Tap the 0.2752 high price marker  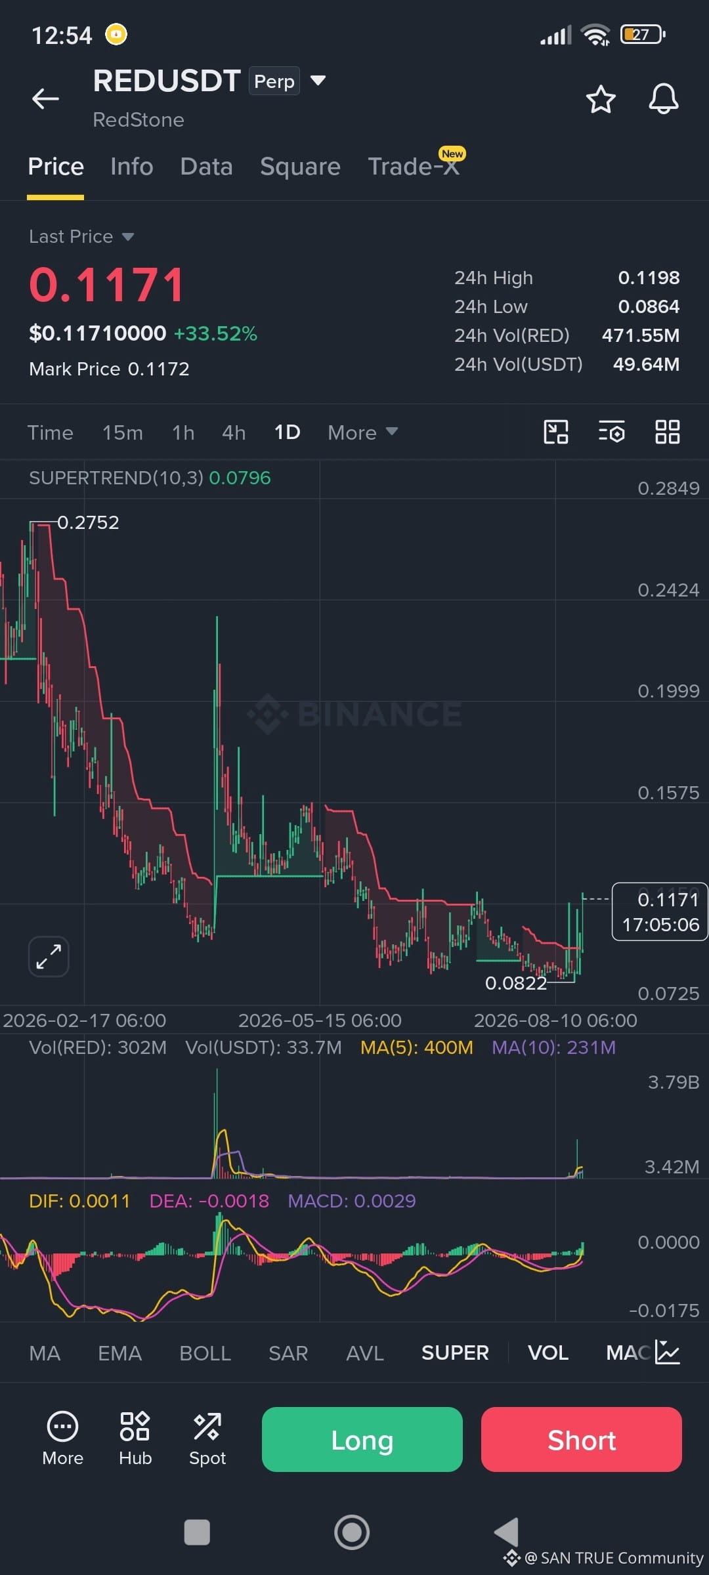[88, 522]
